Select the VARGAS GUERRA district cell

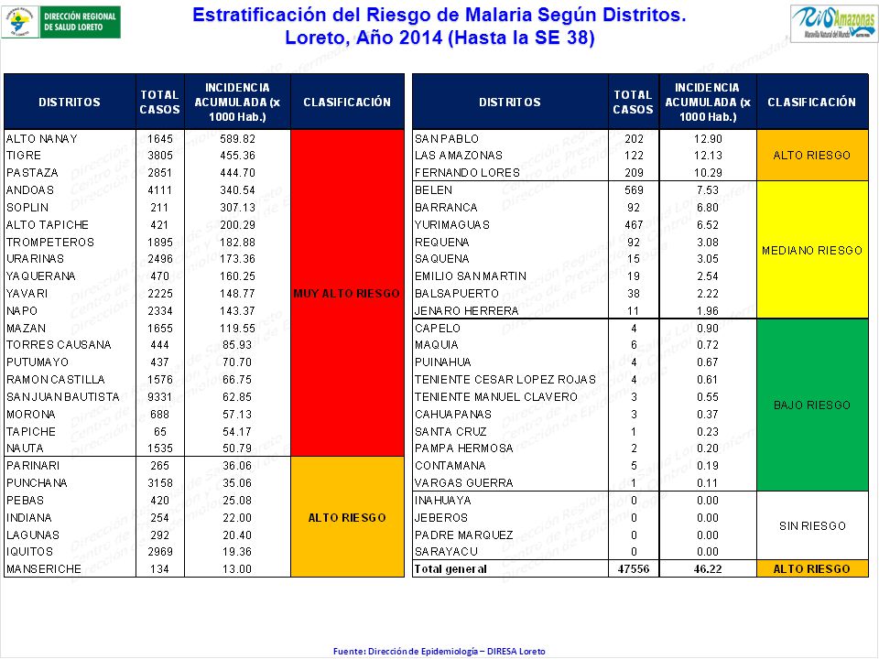[510, 483]
